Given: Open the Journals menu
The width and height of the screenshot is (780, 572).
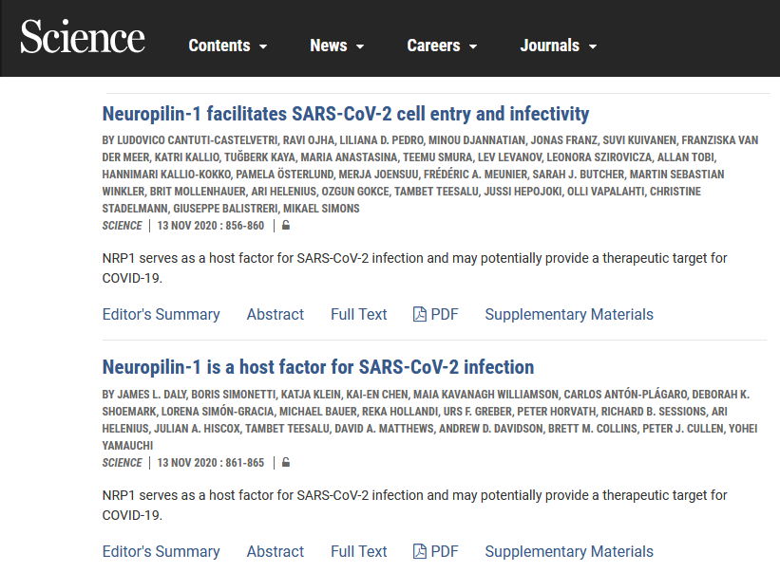Looking at the screenshot, I should click(x=558, y=46).
